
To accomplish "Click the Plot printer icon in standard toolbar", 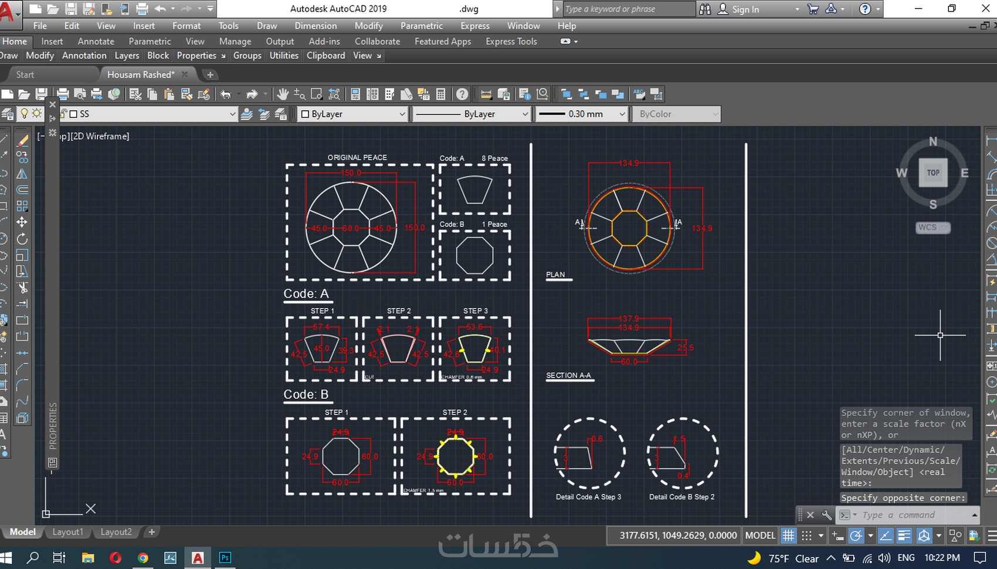I will 63,94.
